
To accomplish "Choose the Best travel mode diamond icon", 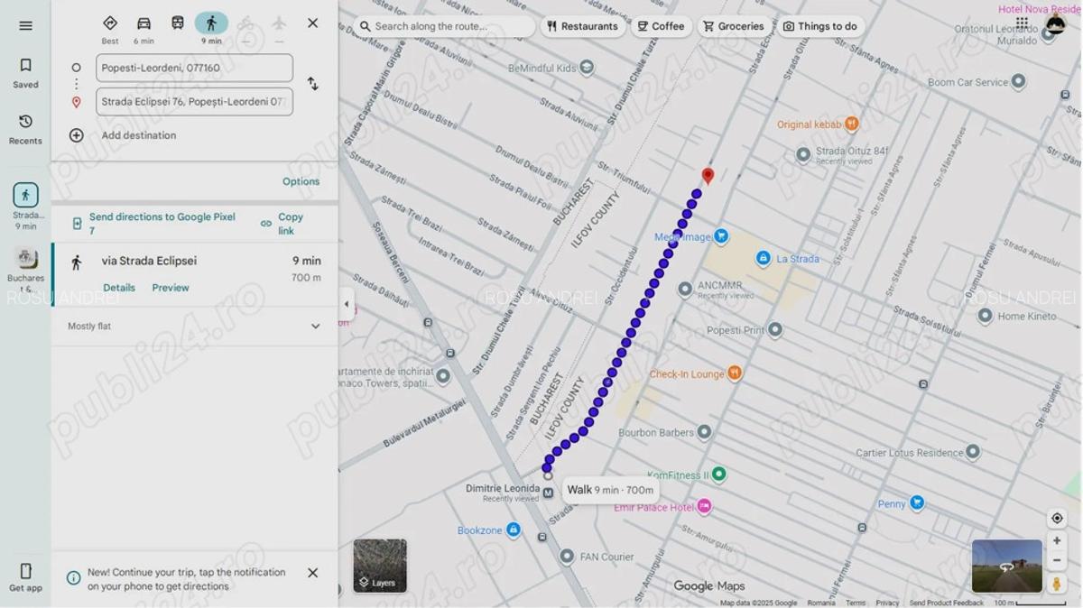I will (109, 23).
